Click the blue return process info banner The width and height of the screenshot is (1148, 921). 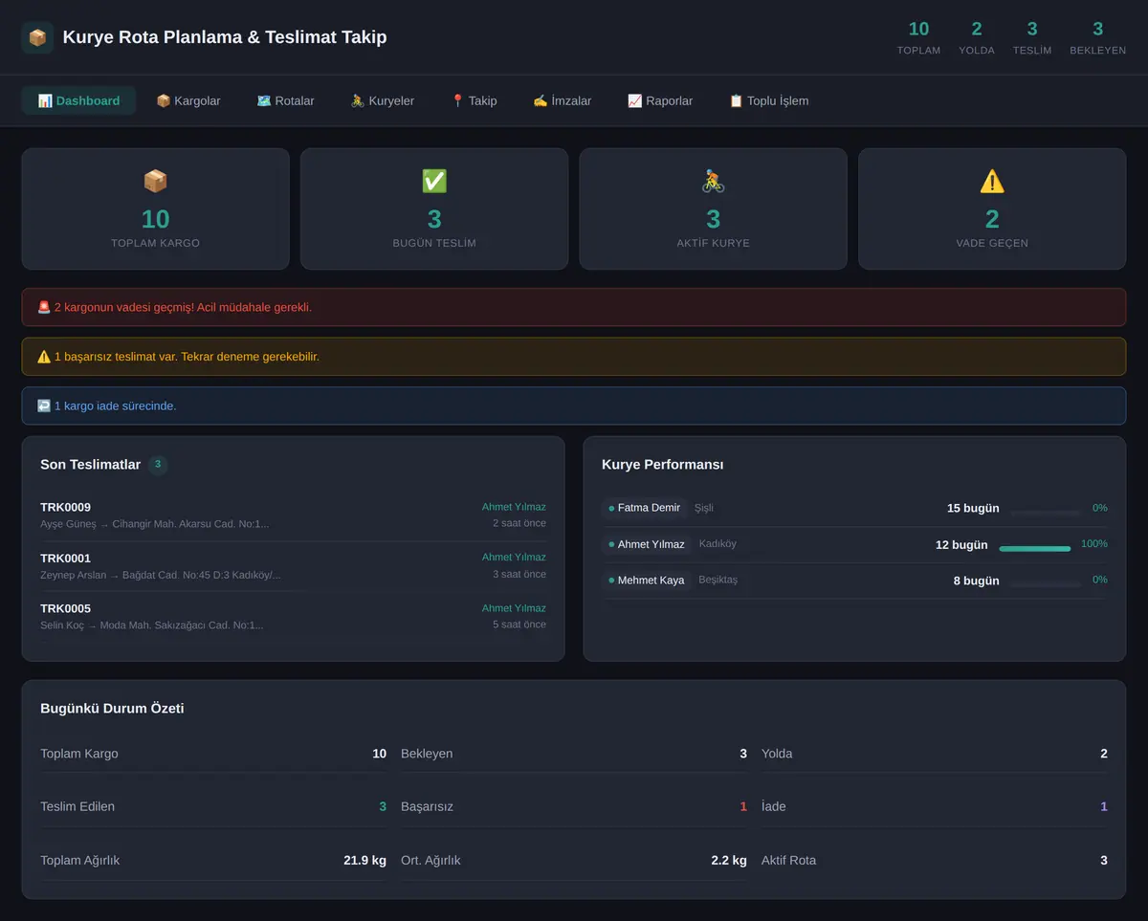(574, 406)
